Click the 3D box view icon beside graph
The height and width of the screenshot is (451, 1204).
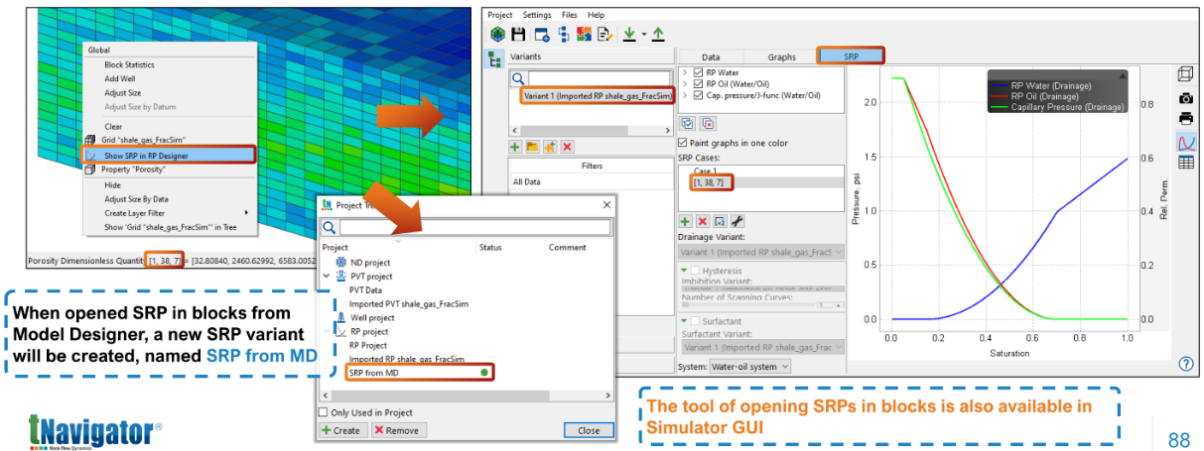coord(1185,74)
